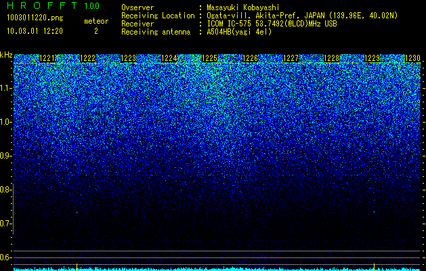426x271 pixels.
Task: Click the HROFFT 1.0.0 title text
Action: (x=54, y=5)
